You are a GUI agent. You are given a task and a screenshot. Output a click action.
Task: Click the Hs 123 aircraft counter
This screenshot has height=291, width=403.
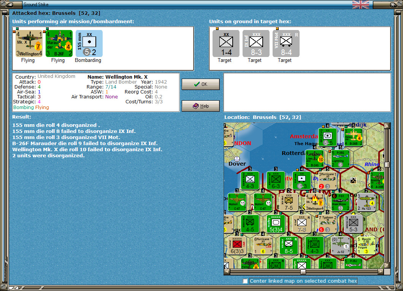(x=366, y=202)
